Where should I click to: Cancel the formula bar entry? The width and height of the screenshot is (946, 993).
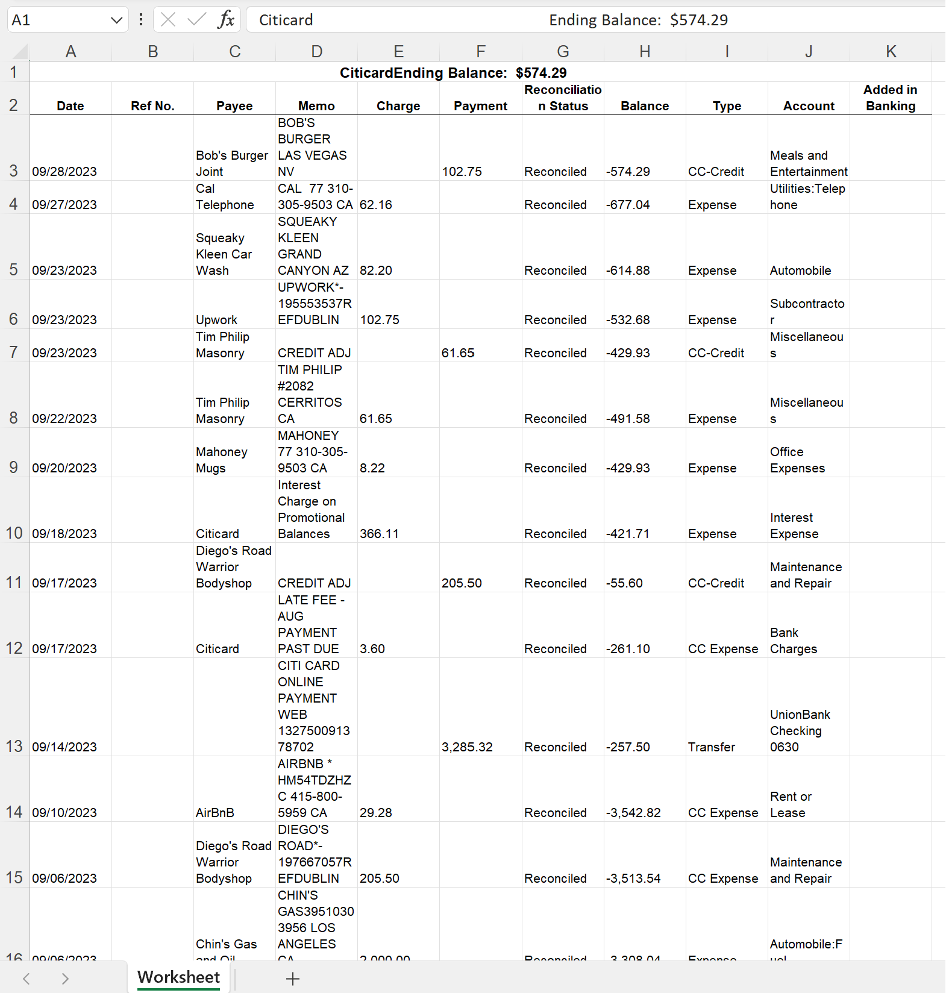pos(168,20)
